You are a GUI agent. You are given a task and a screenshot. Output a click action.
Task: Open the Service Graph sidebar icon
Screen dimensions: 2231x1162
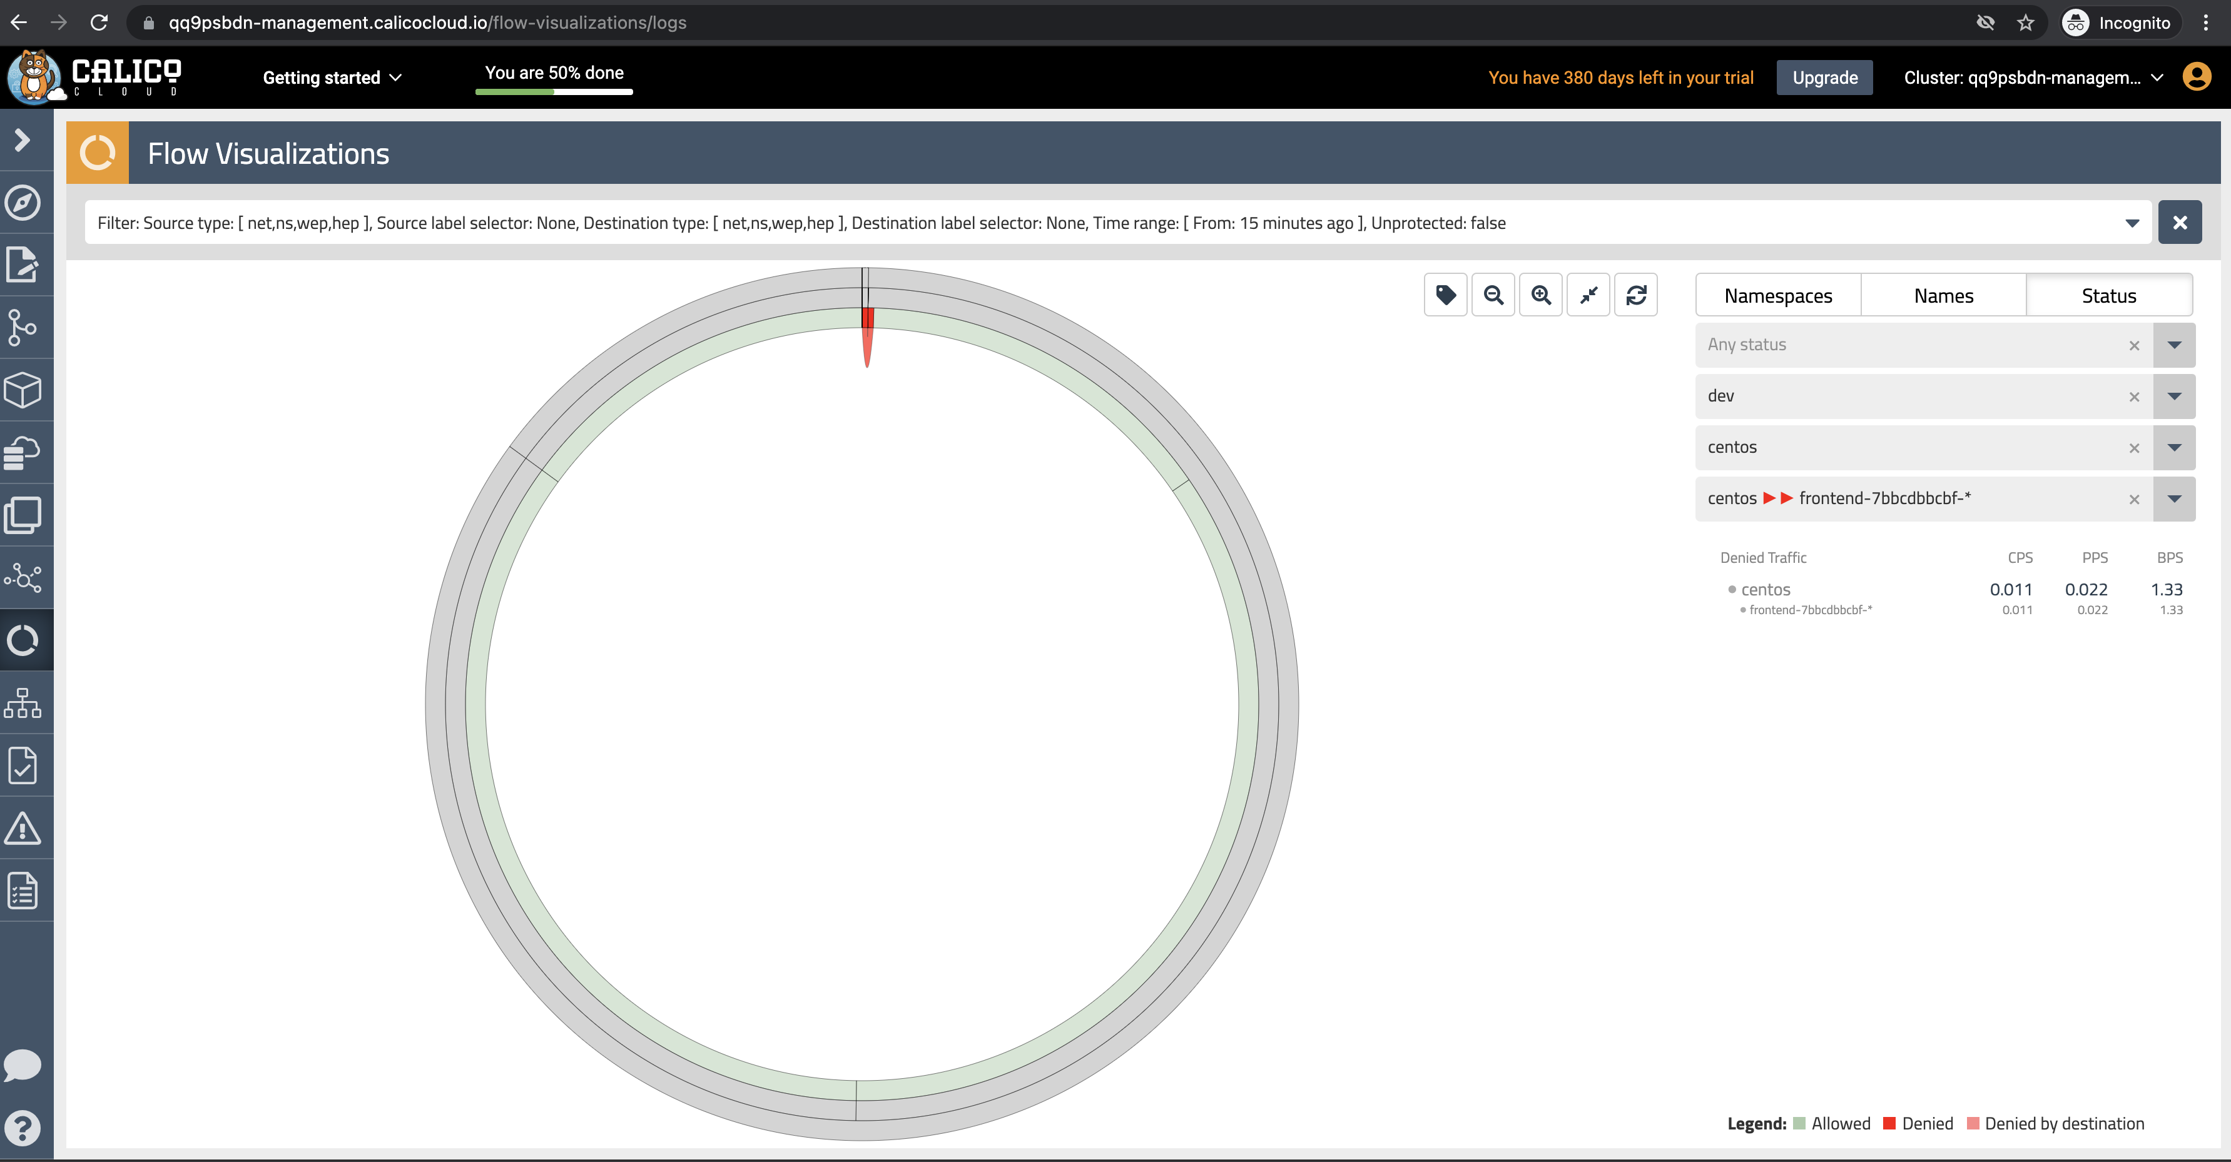coord(23,577)
